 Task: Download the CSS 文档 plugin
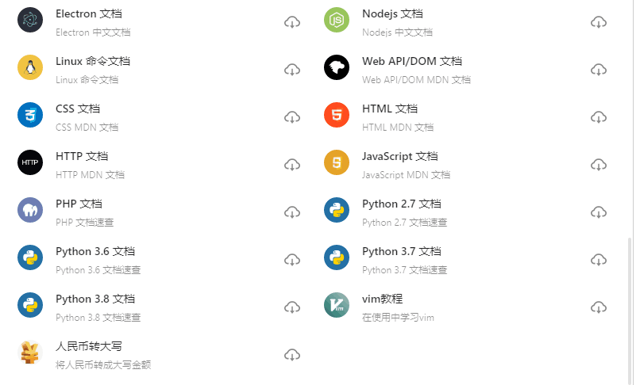tap(292, 118)
